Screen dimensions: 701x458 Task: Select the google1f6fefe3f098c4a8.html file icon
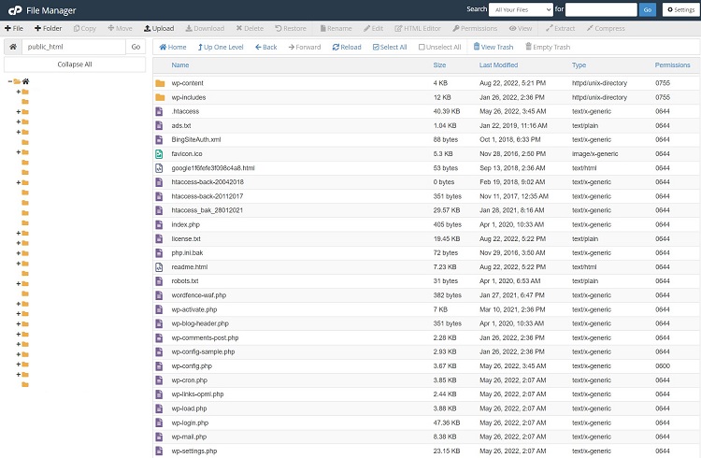coord(159,168)
